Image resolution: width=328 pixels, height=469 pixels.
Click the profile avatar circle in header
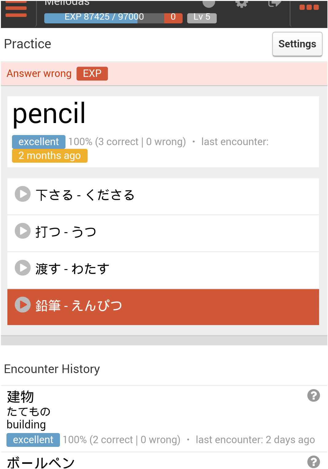pos(209,3)
